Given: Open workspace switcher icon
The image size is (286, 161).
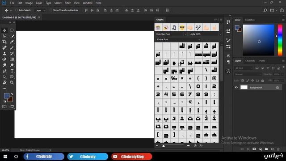Looking at the screenshot, I should (x=272, y=10).
